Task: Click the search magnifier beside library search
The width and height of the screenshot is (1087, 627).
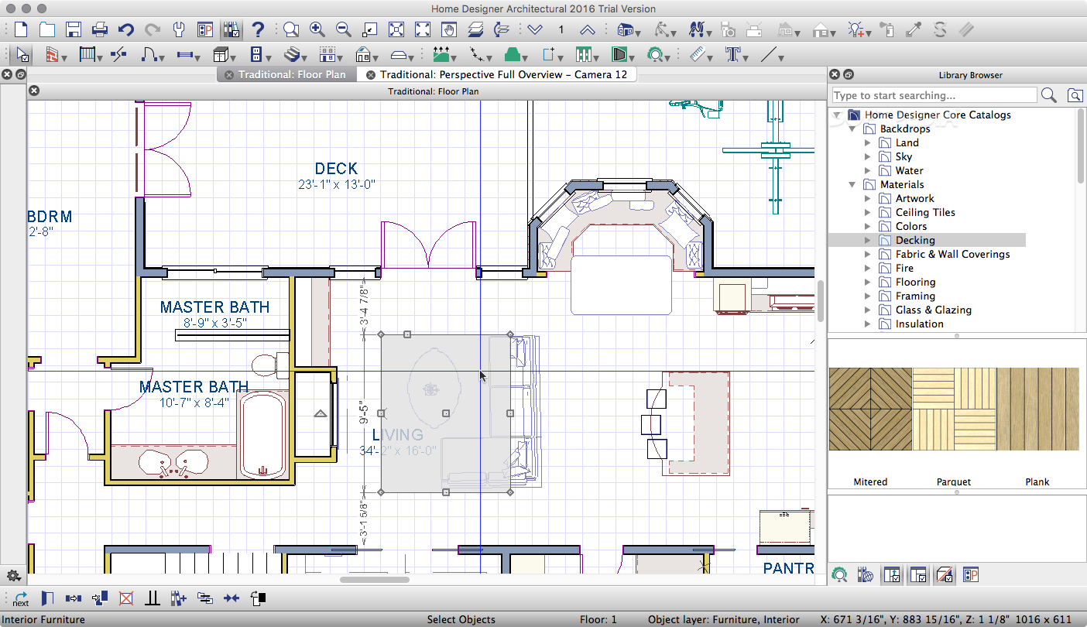Action: 1048,95
